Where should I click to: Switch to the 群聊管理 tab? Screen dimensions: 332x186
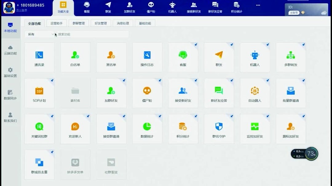click(x=79, y=23)
